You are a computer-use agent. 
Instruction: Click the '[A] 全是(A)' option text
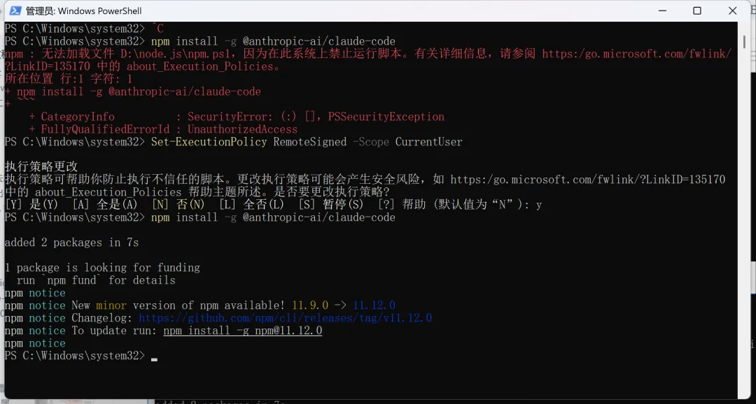coord(104,205)
